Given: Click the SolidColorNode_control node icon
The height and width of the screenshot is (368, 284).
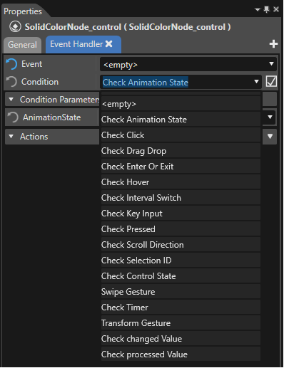Looking at the screenshot, I should 15,27.
